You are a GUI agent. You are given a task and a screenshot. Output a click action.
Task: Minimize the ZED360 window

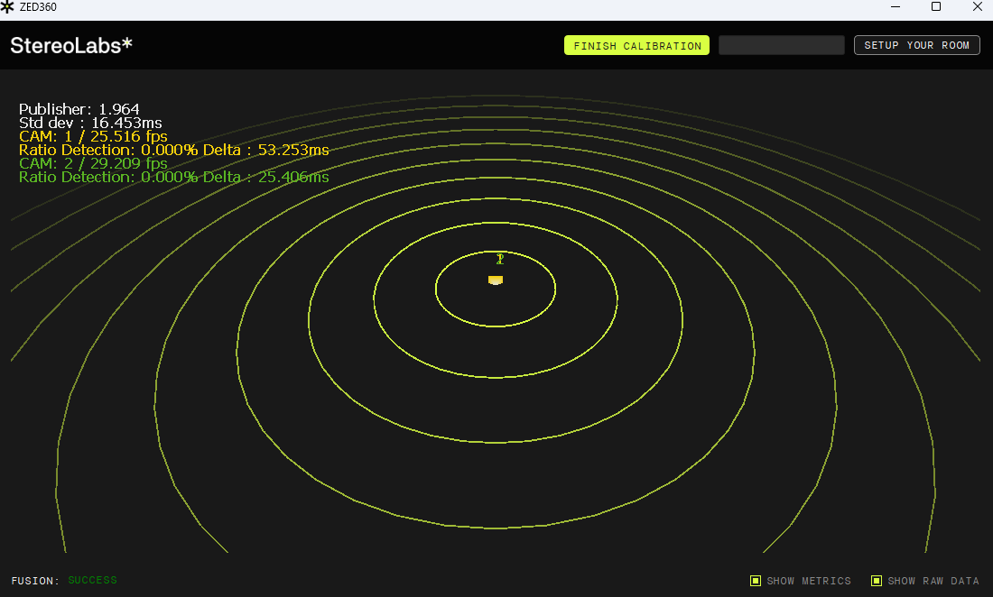coord(895,7)
